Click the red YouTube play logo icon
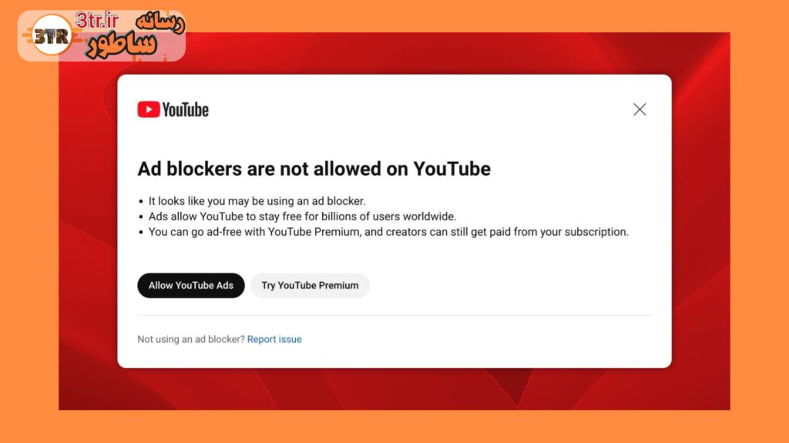The image size is (789, 443). [149, 109]
